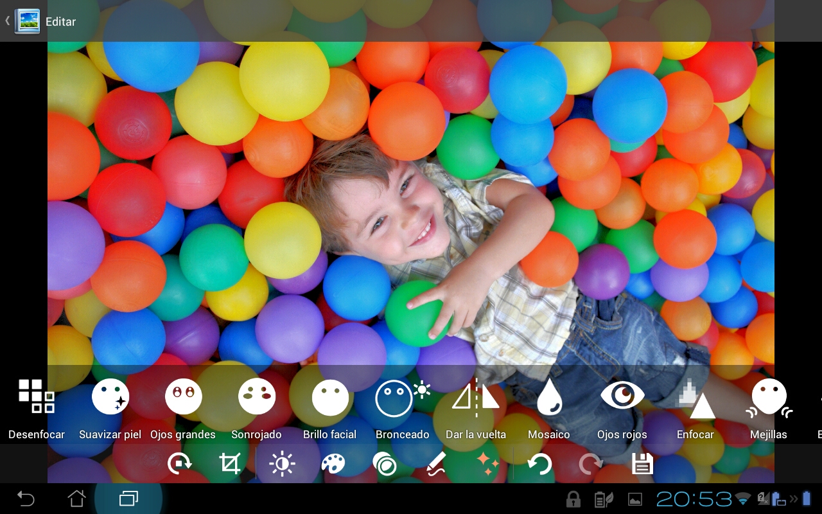Open the rotate tool in bottom toolbar
Screen dimensions: 822x514
179,463
